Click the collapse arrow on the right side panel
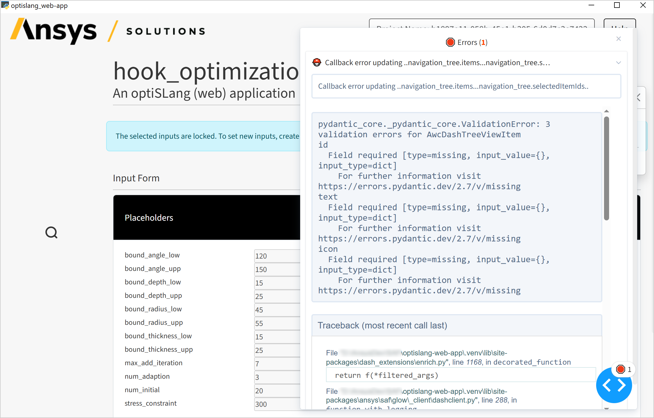 pyautogui.click(x=639, y=97)
